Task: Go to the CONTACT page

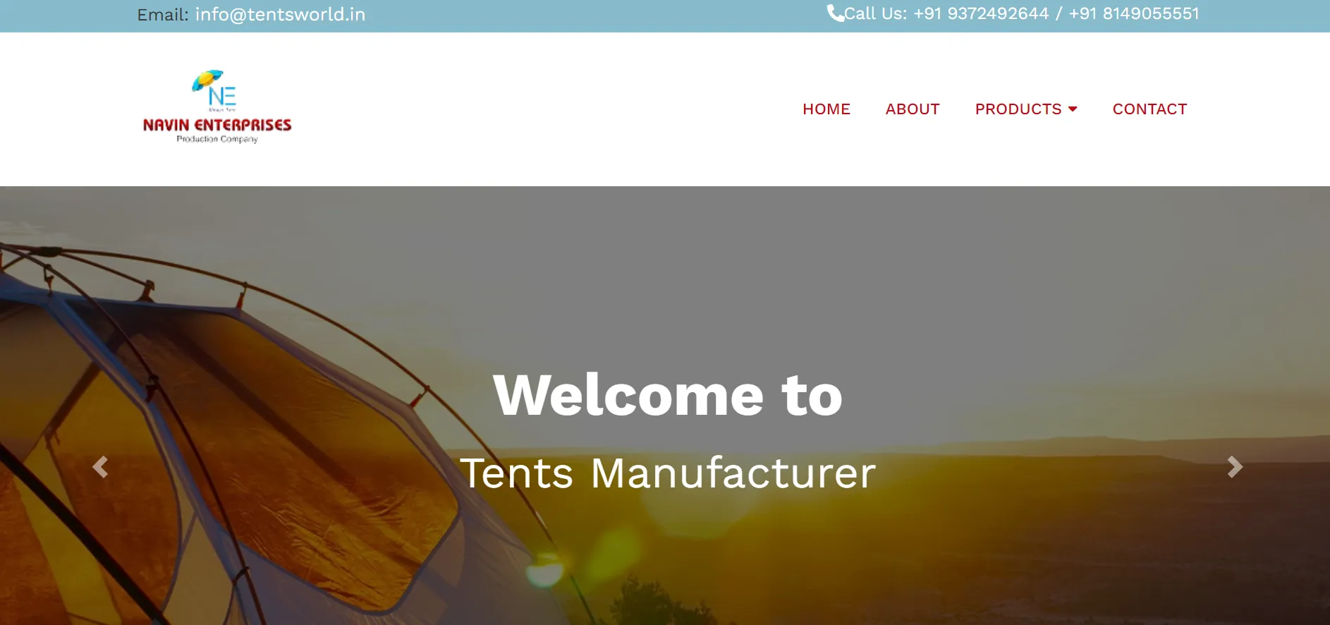Action: tap(1149, 109)
